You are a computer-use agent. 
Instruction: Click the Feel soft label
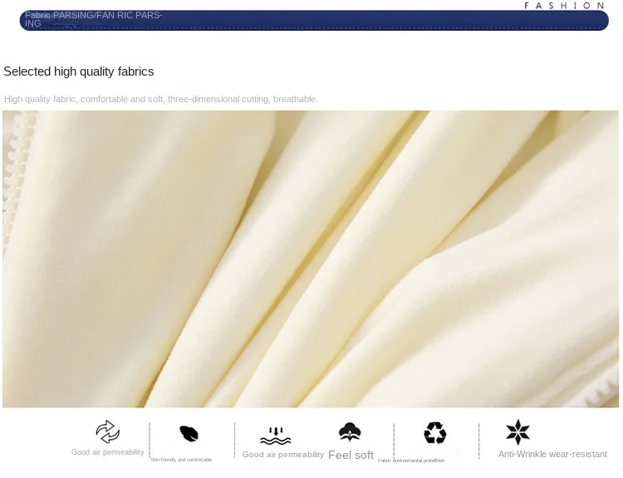351,455
